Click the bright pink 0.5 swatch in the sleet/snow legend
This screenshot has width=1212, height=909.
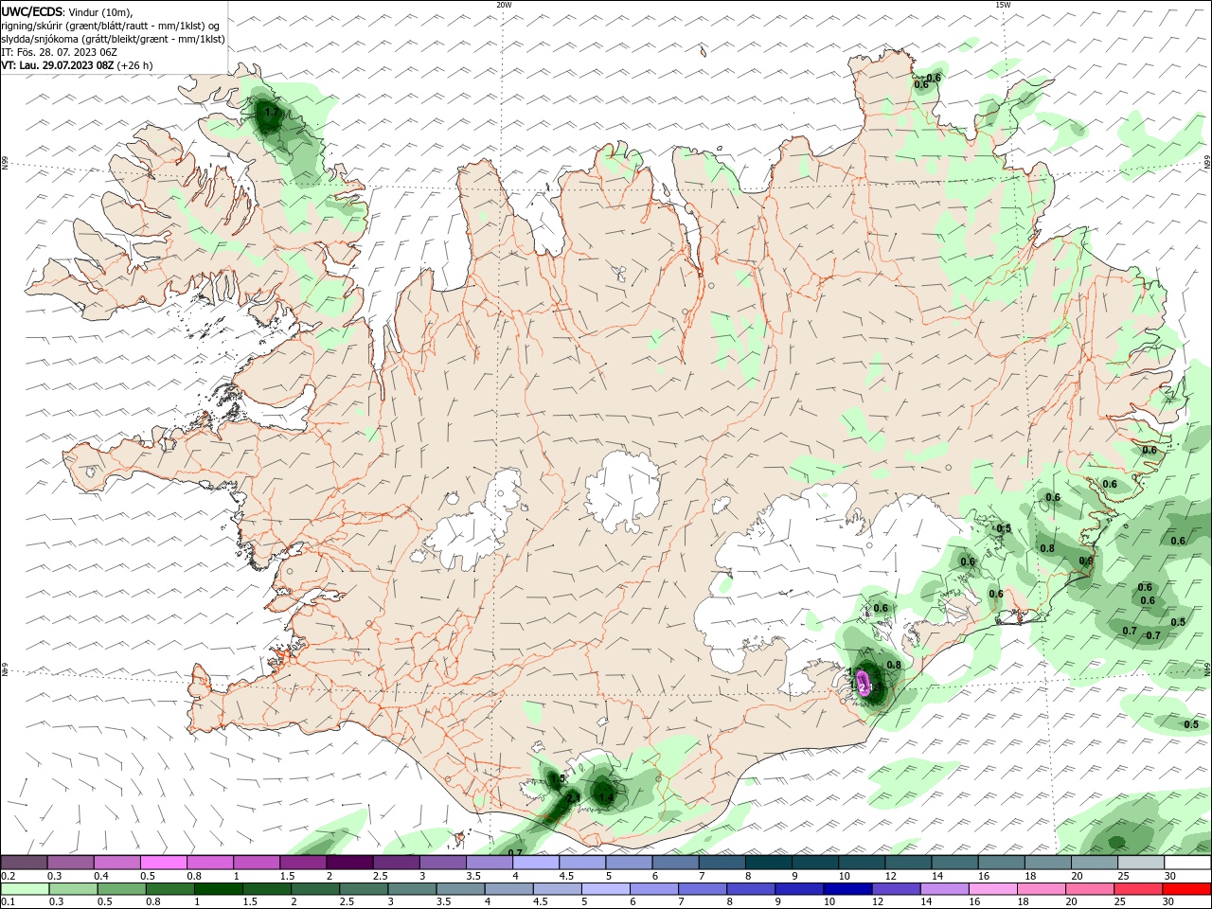(163, 862)
